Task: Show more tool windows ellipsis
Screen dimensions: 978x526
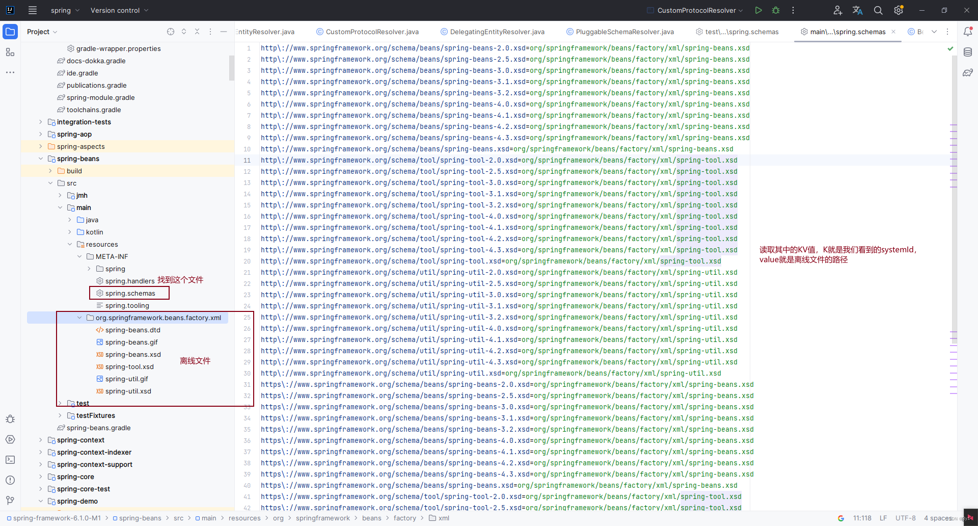Action: 10,72
